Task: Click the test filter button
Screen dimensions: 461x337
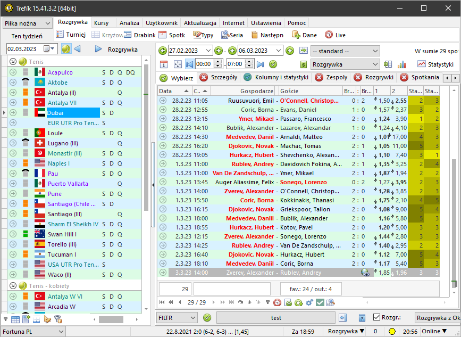Action: (x=275, y=318)
